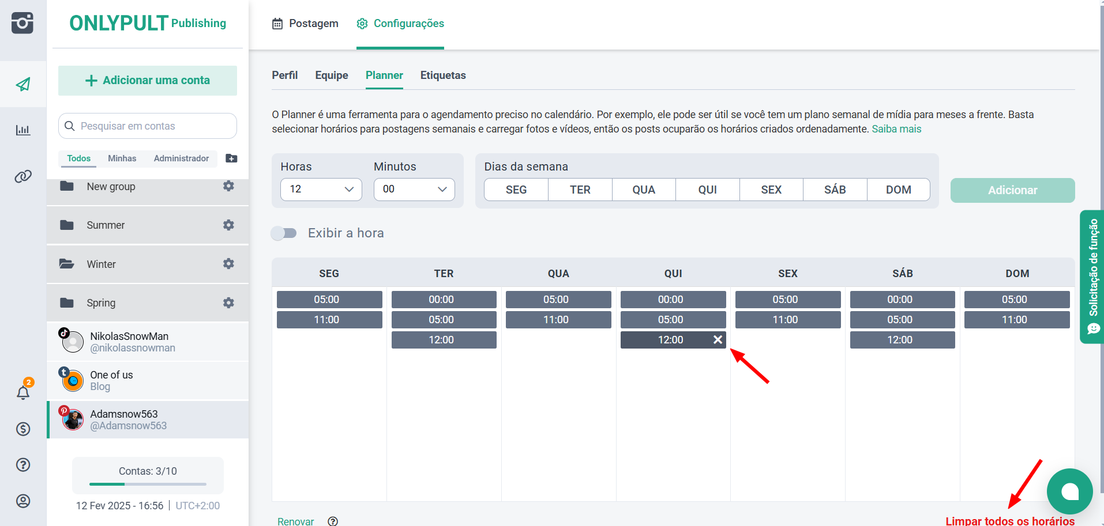Open the analytics bar chart icon
Image resolution: width=1104 pixels, height=526 pixels.
point(23,130)
